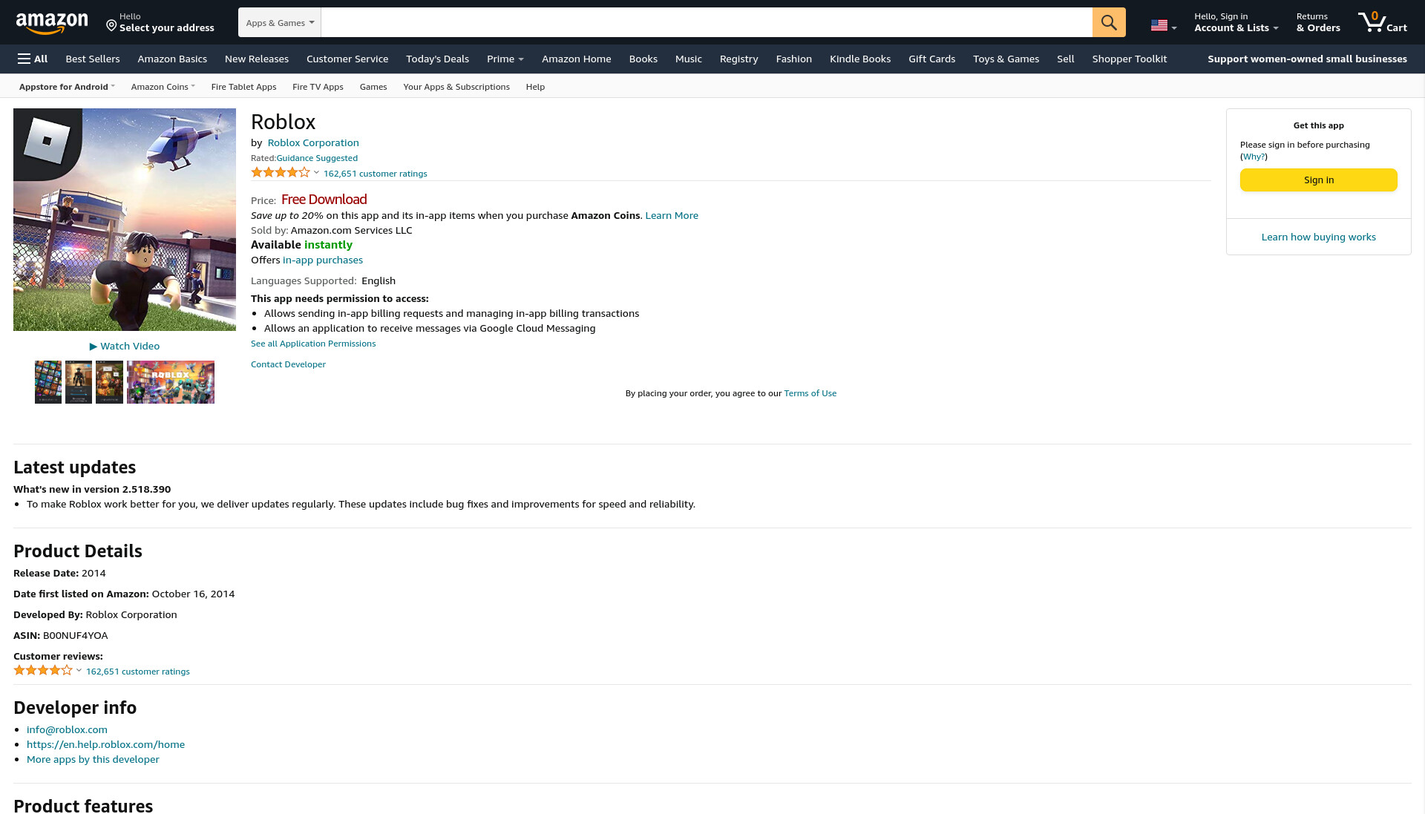The height and width of the screenshot is (814, 1425).
Task: Open the Apps & Games search category dropdown
Action: point(280,22)
